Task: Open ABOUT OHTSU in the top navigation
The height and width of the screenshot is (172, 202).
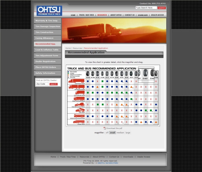Action: (116, 15)
